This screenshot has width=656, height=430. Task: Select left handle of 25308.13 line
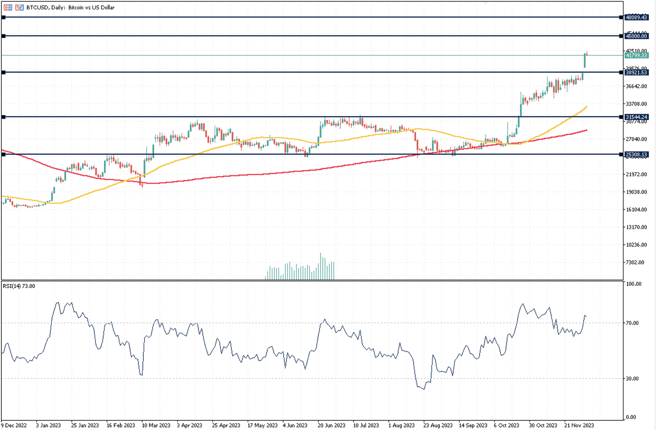coord(4,154)
